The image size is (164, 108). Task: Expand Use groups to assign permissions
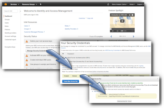click(43, 64)
